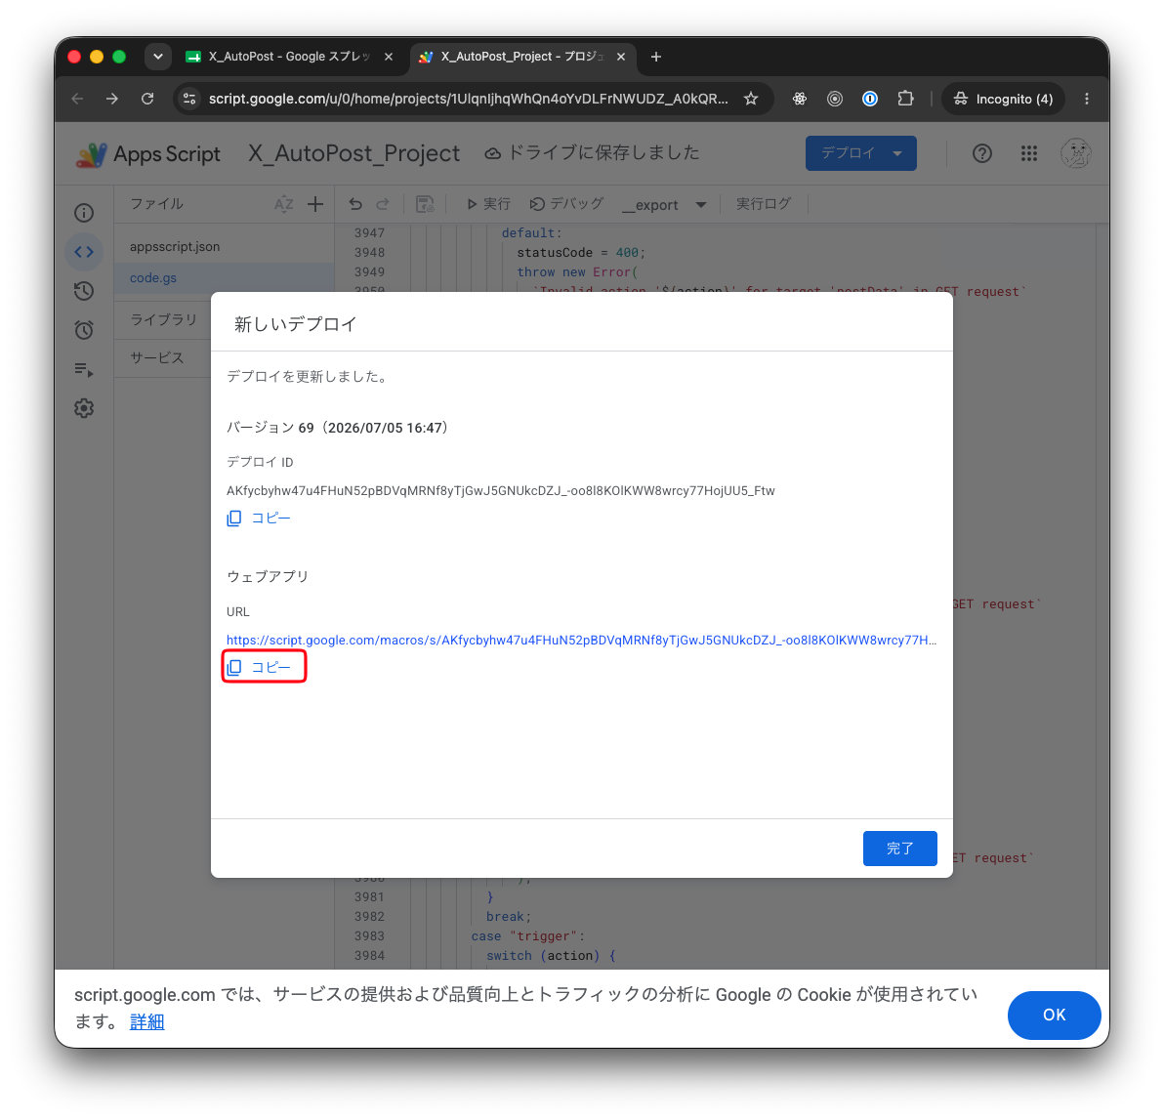Open project history icon in sidebar

(x=84, y=291)
